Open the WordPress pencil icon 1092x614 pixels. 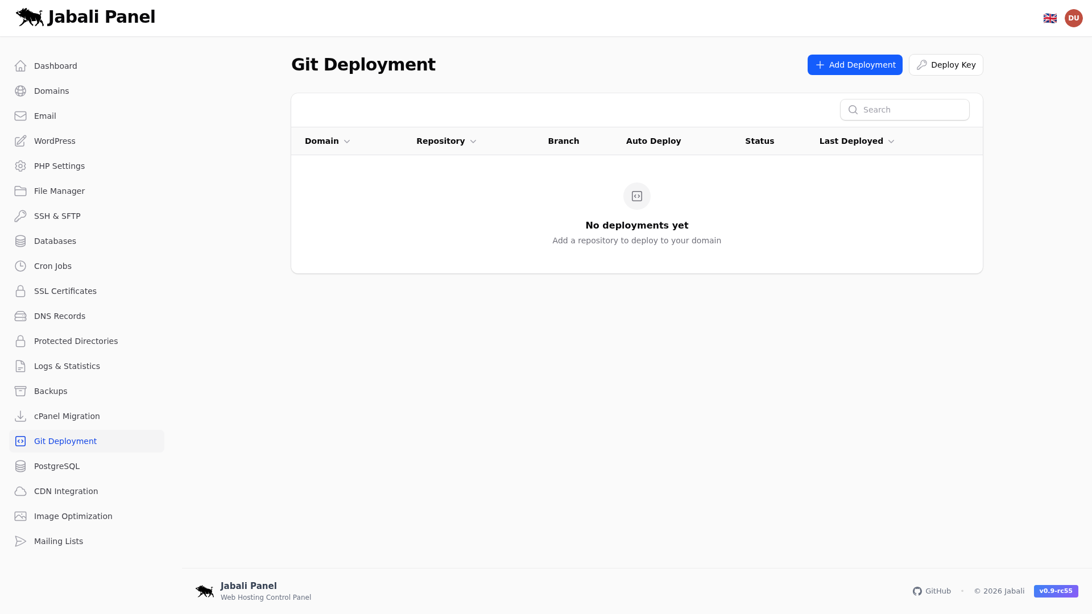(20, 141)
